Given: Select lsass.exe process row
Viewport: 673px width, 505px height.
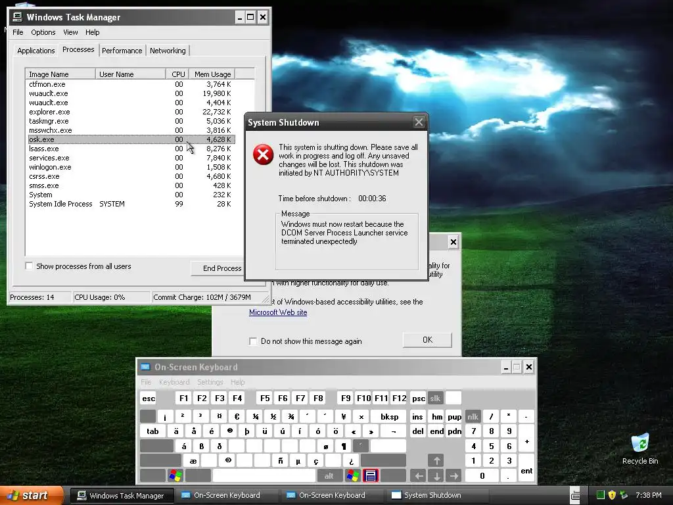Looking at the screenshot, I should pyautogui.click(x=131, y=149).
